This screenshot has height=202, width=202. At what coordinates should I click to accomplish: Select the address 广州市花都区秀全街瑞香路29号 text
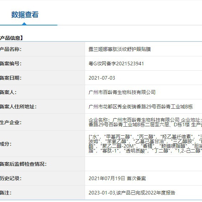coord(141,107)
